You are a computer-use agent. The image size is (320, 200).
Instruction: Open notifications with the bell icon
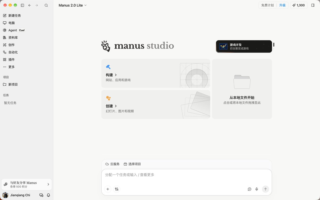tap(49, 195)
